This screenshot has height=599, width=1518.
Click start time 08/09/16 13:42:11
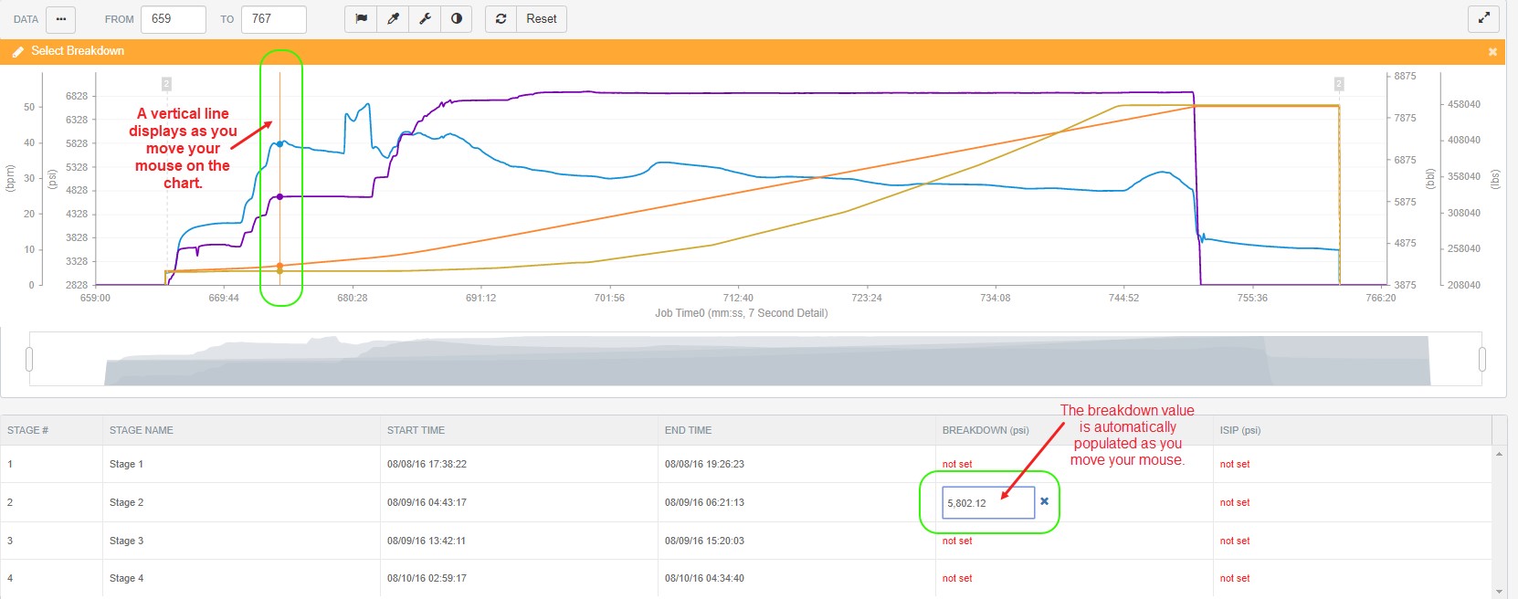coord(427,541)
